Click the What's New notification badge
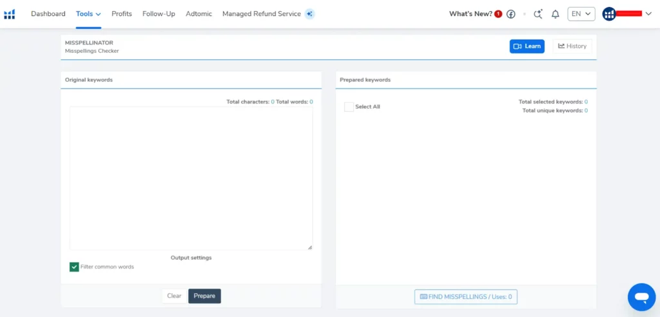The height and width of the screenshot is (317, 660). click(498, 14)
